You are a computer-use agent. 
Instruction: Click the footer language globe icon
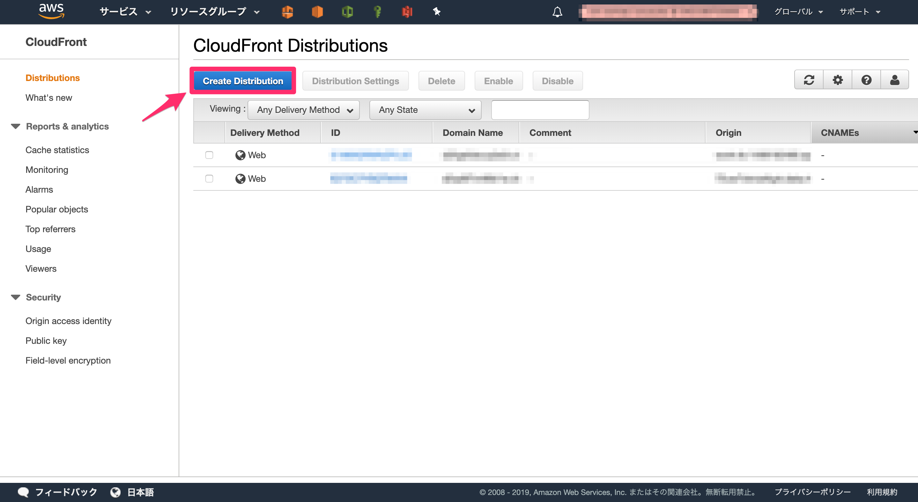coord(115,492)
